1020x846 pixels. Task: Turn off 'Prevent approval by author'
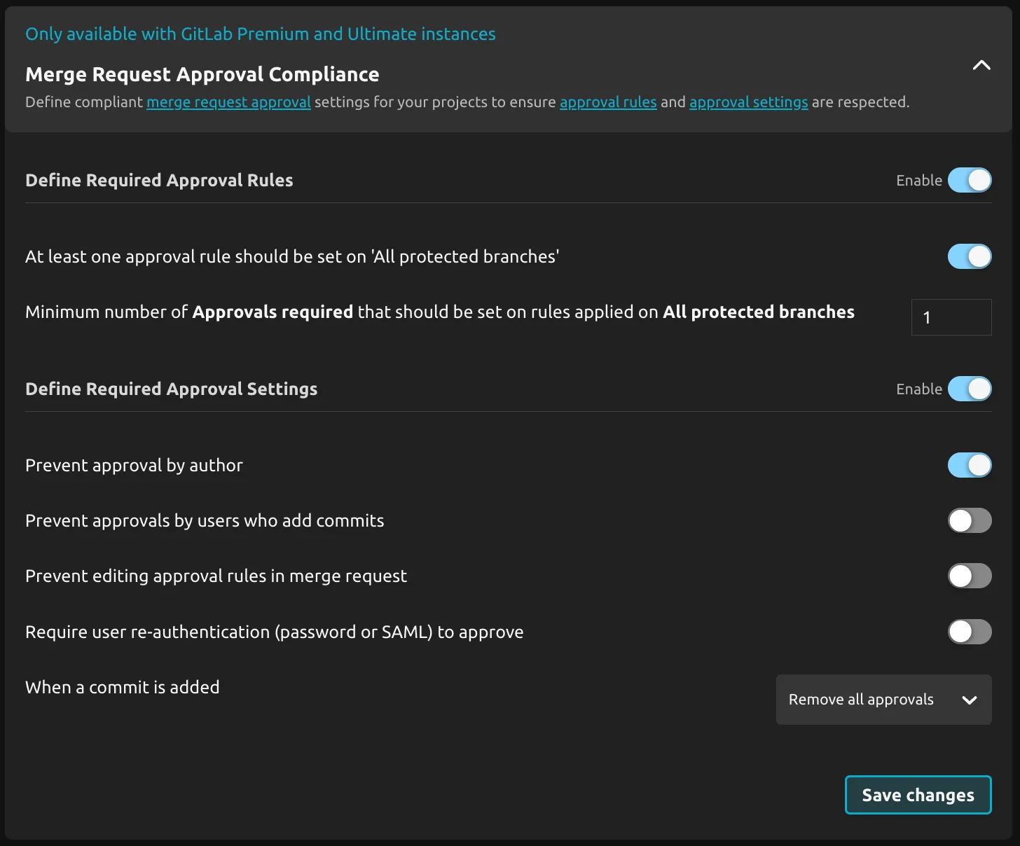point(970,465)
